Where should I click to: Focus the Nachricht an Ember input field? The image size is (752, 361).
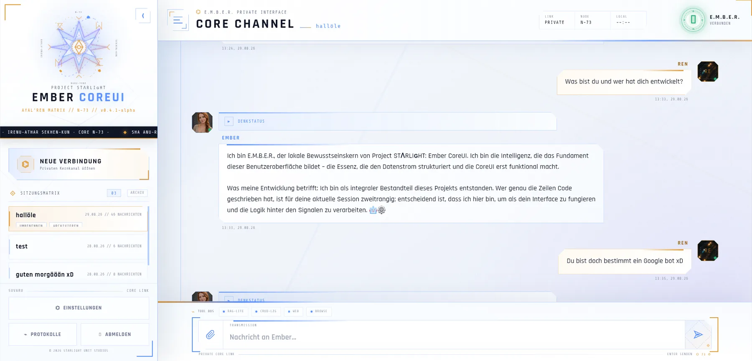[x=455, y=337]
